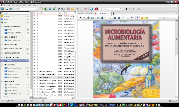Toggle read status dot for Holmes Edward C.
179x107 pixels.
[34, 71]
